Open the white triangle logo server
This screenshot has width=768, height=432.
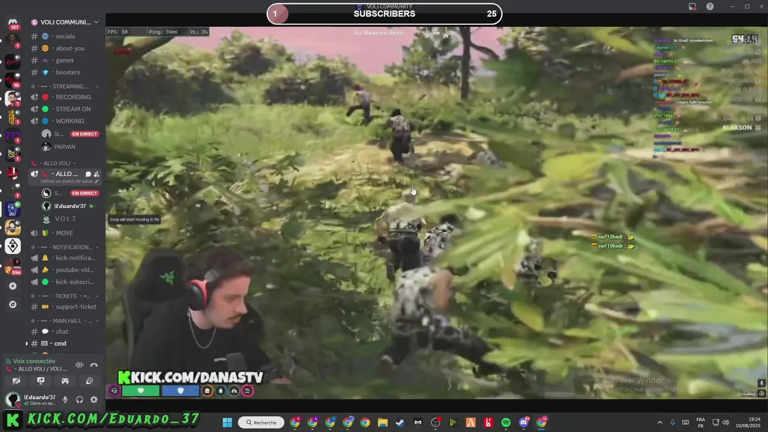[13, 246]
